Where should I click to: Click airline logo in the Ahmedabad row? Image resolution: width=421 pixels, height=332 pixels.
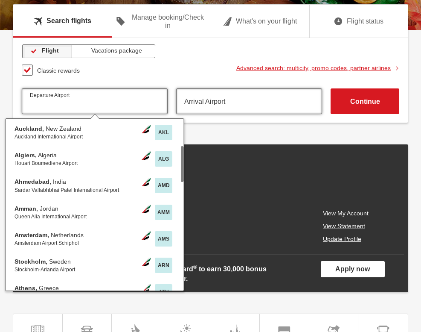point(146,182)
